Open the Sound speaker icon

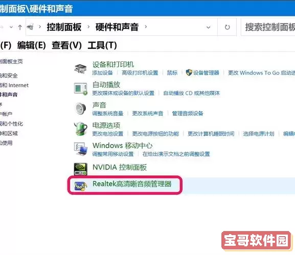(x=80, y=109)
